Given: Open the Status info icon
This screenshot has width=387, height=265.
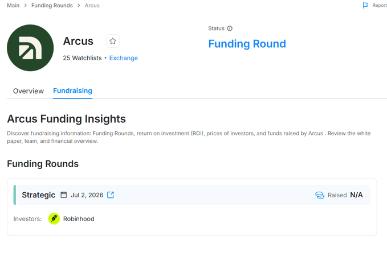Looking at the screenshot, I should click(230, 28).
